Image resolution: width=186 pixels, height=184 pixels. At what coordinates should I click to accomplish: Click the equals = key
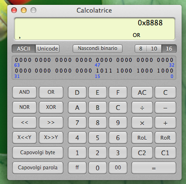point(154,168)
